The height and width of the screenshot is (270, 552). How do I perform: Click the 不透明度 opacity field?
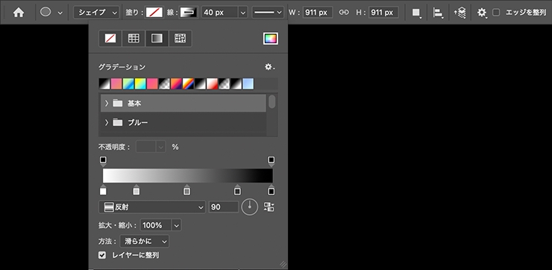tap(146, 147)
